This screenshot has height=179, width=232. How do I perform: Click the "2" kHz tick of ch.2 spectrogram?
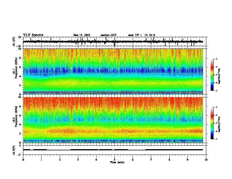coord(20,134)
